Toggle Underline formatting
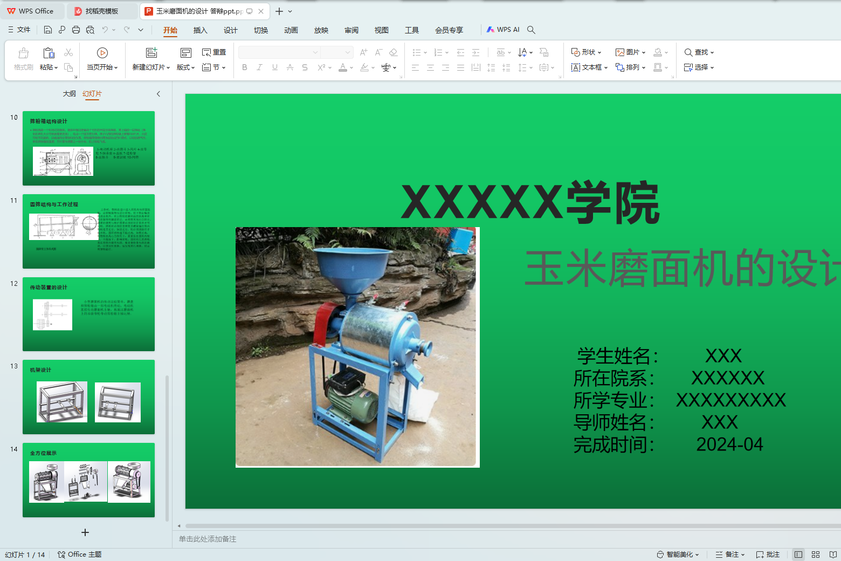 tap(275, 67)
